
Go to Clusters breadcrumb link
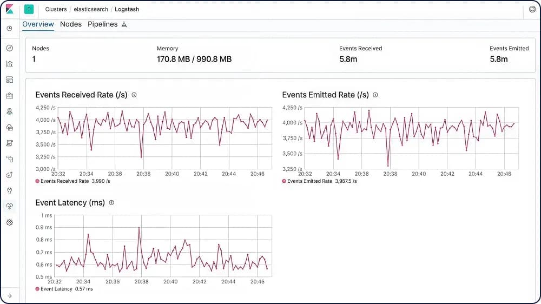(56, 9)
